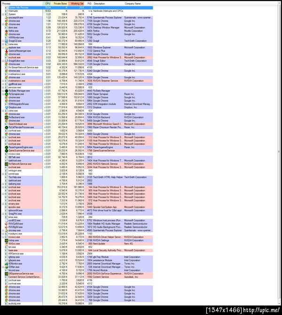The width and height of the screenshot is (282, 315).
Task: Click the RAVCpl64.exe speaker icon
Action: [x=7, y=224]
